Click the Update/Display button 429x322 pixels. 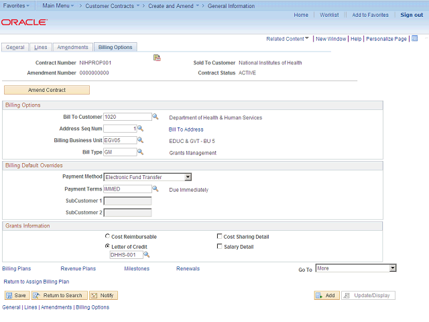[x=368, y=295]
